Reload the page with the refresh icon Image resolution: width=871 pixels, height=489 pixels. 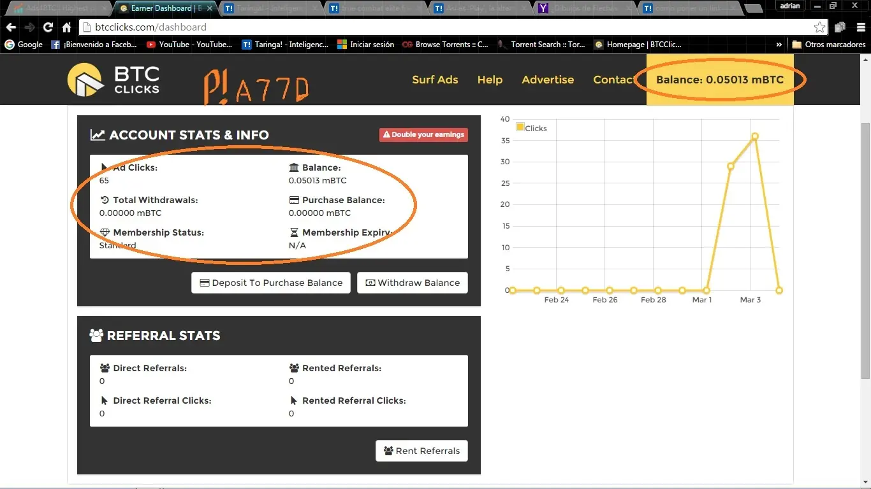[48, 27]
